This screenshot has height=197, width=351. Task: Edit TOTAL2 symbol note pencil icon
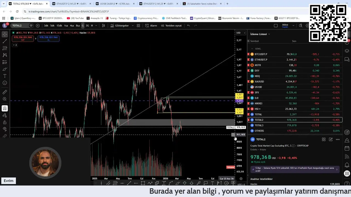tap(331, 139)
